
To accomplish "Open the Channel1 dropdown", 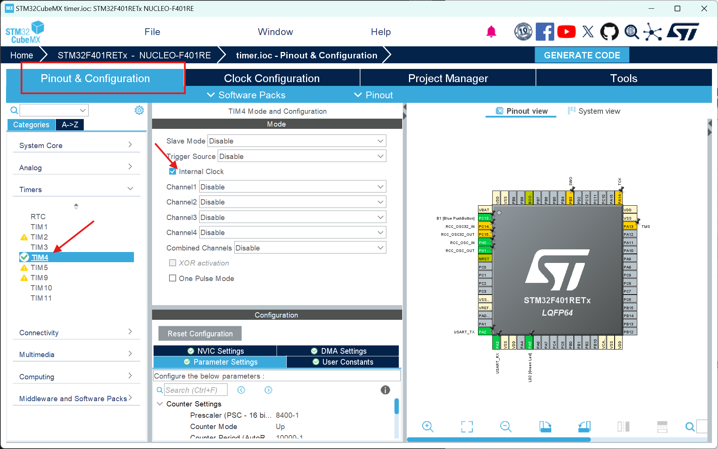I will click(292, 187).
